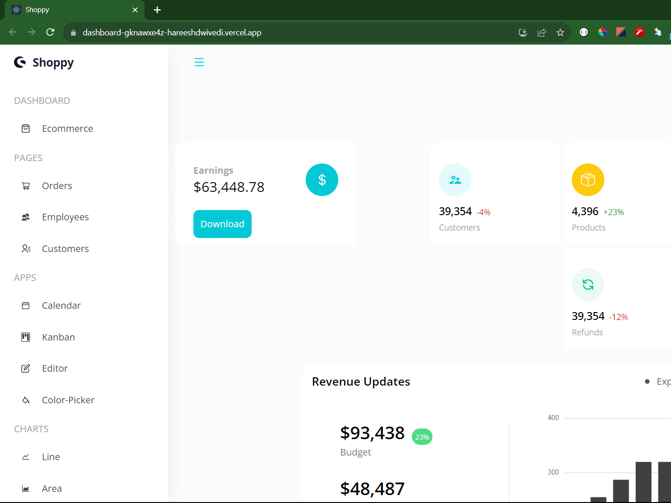Screen dimensions: 671x503
Task: Open a new browser tab
Action: point(157,10)
